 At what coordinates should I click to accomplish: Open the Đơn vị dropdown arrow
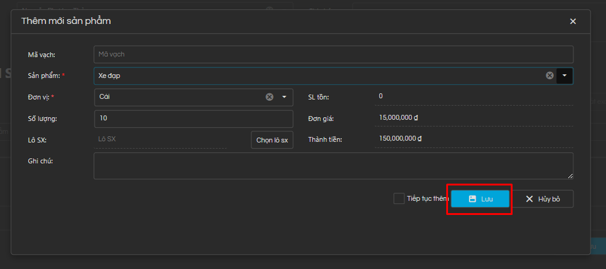pyautogui.click(x=285, y=97)
